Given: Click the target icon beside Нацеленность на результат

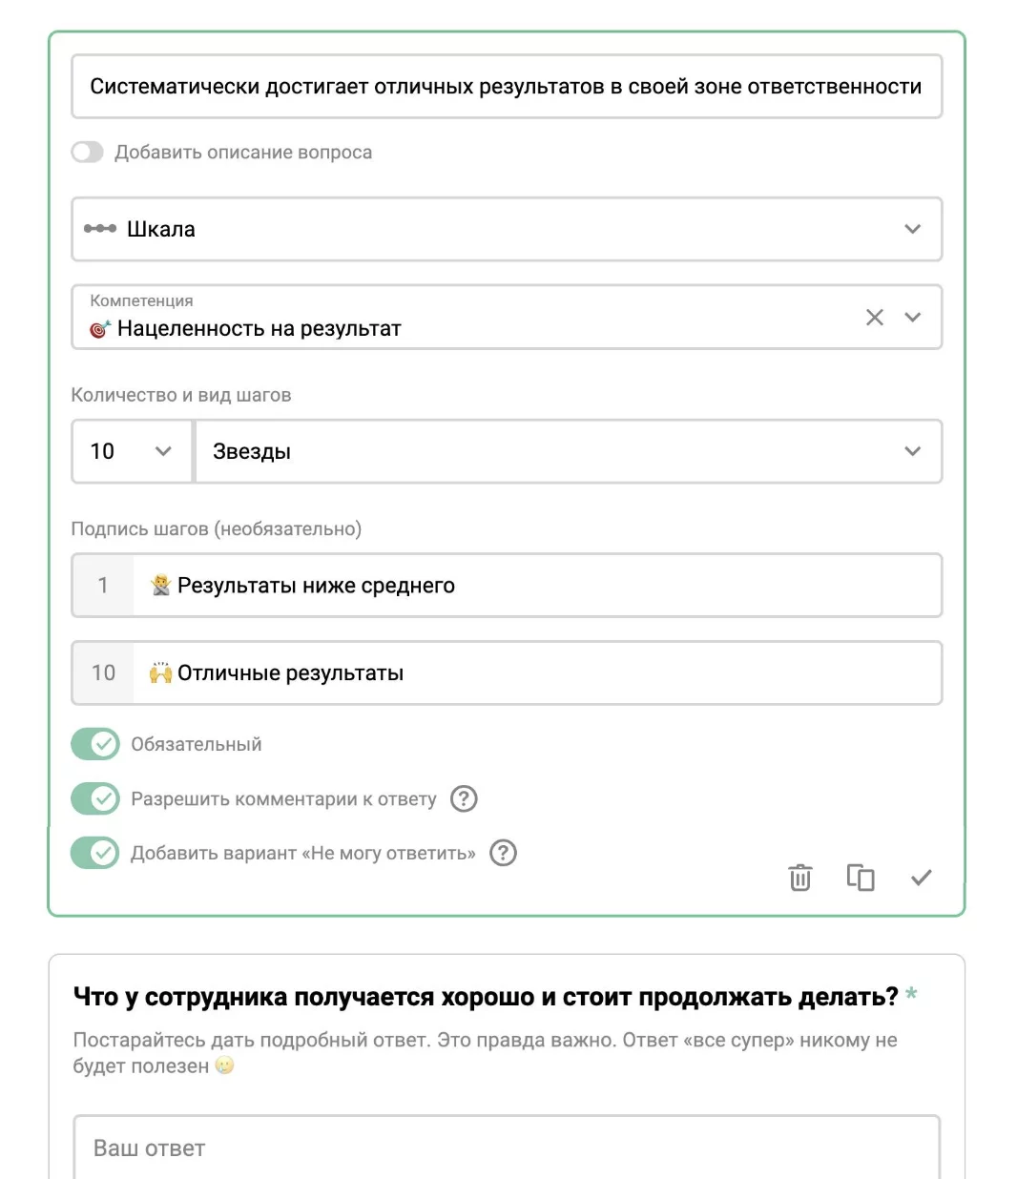Looking at the screenshot, I should pos(99,329).
